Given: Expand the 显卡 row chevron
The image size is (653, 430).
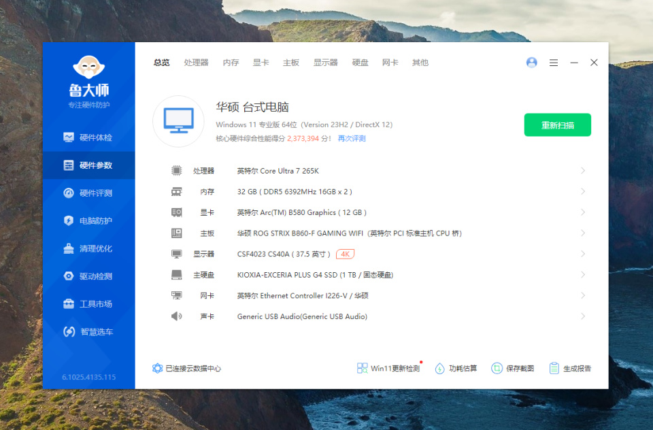Looking at the screenshot, I should [x=583, y=212].
